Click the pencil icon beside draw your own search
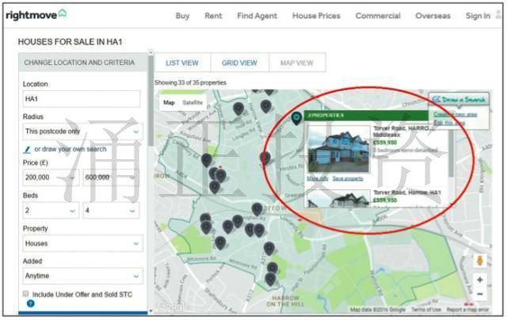Viewport: 507px width, 320px height. pyautogui.click(x=27, y=150)
